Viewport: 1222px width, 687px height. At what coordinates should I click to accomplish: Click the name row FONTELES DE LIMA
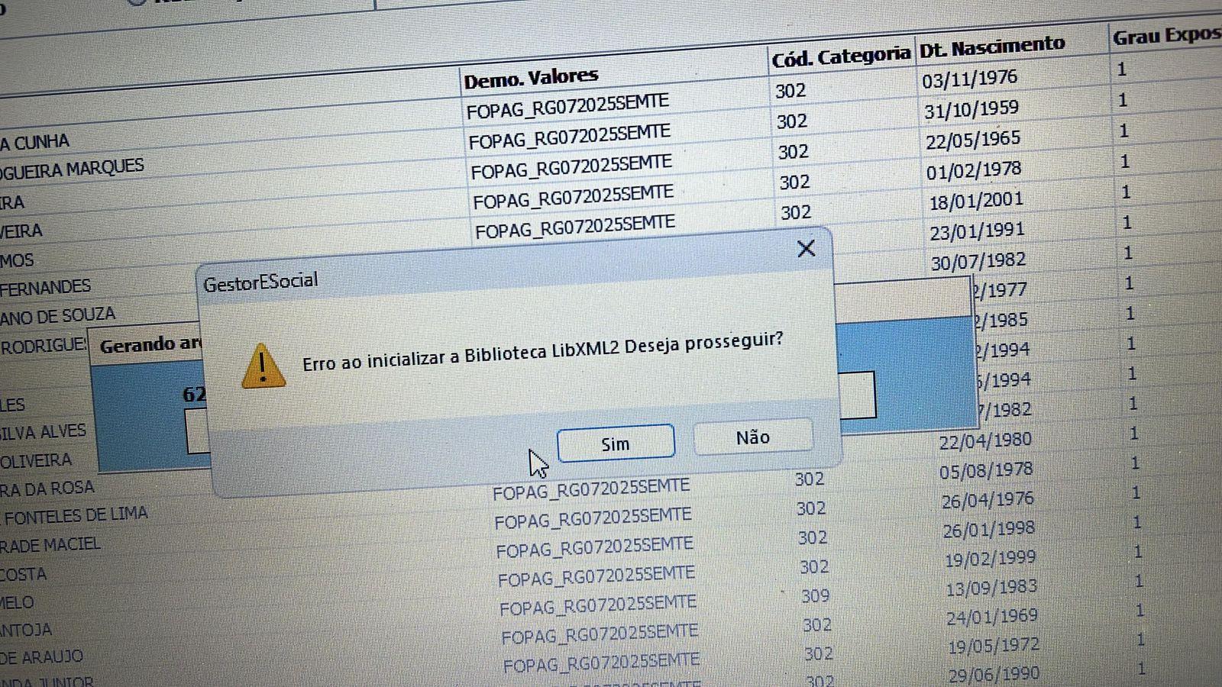(75, 516)
